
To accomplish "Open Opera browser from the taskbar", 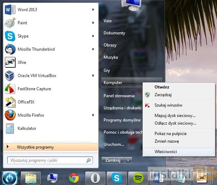I will pos(95,178).
